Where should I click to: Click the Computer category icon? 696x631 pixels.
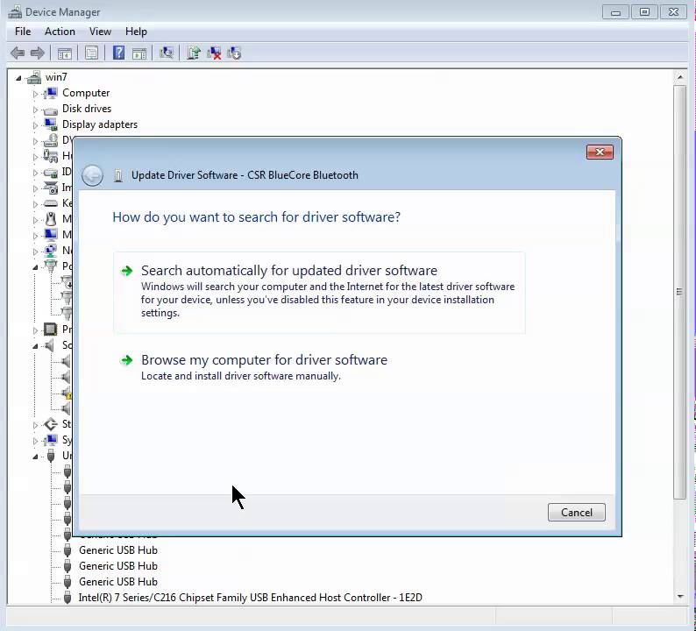tap(51, 93)
